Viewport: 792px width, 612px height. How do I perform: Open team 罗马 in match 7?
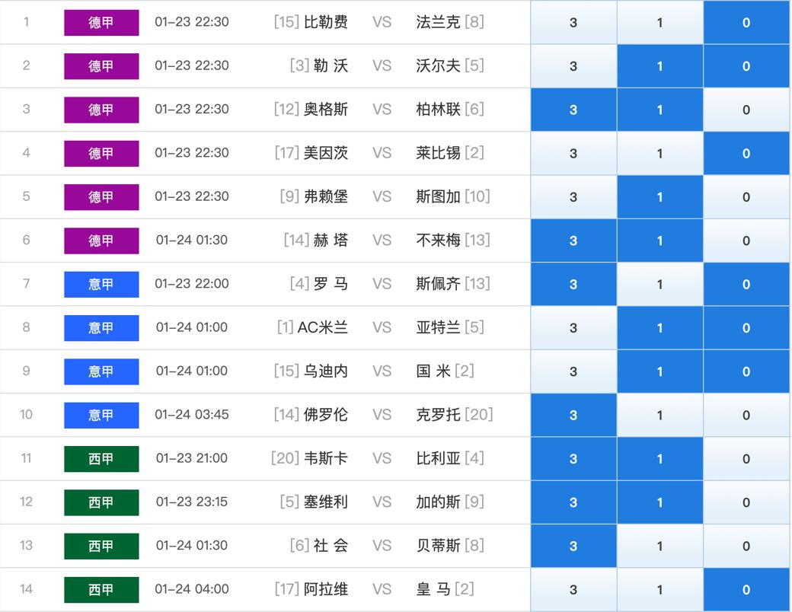331,284
